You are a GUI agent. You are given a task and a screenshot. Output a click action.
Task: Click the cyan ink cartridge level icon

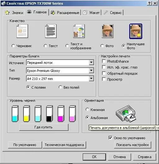pos(15,113)
